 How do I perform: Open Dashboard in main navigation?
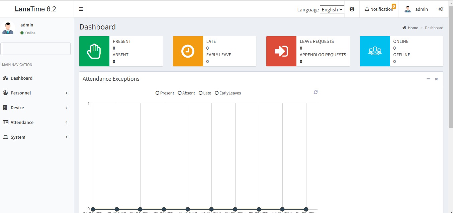pyautogui.click(x=37, y=78)
